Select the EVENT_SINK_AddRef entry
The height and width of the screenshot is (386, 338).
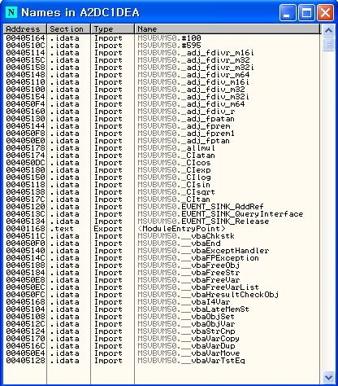[x=162, y=207]
